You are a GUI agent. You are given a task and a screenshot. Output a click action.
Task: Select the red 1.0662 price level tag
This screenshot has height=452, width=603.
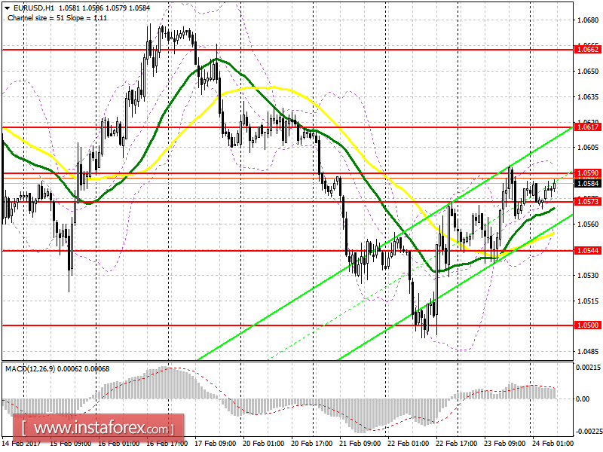(588, 49)
